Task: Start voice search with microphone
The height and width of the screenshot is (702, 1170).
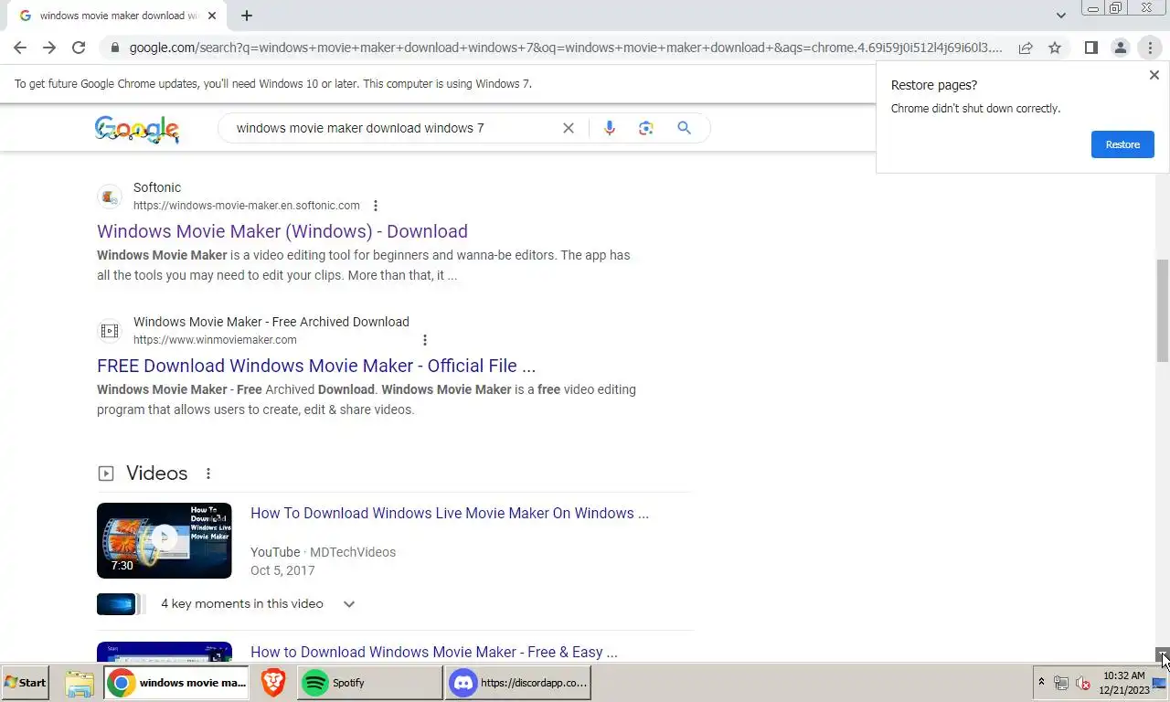Action: (x=610, y=128)
